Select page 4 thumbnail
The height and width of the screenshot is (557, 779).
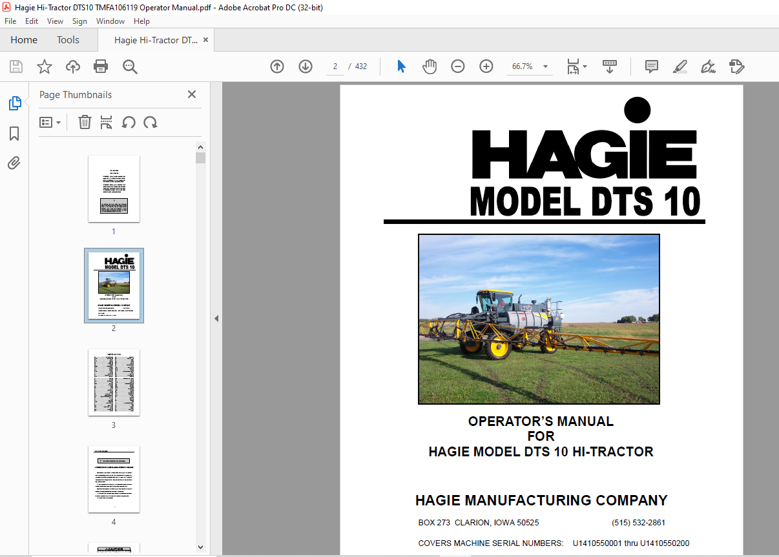click(x=114, y=479)
